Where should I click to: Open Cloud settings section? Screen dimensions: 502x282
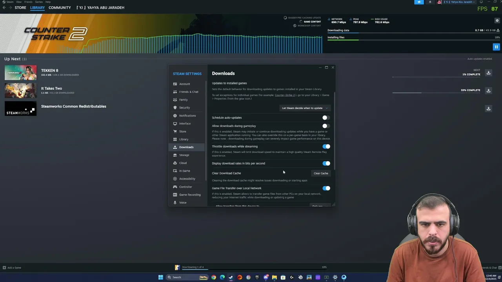[x=186, y=163]
